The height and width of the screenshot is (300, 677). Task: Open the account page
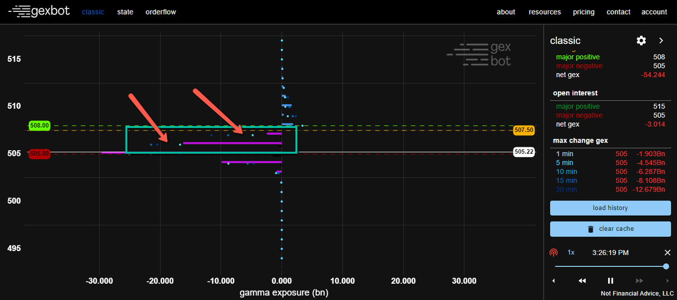(654, 12)
